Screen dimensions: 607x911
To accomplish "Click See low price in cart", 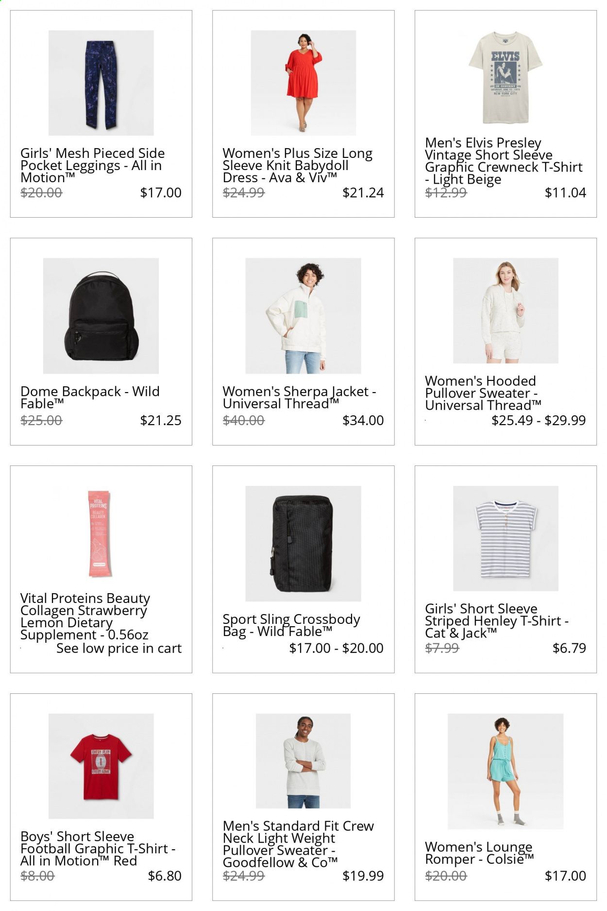I will 119,648.
